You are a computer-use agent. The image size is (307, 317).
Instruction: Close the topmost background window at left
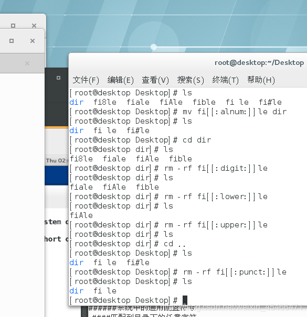(x=34, y=26)
